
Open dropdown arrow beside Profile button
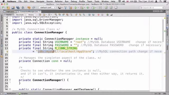tap(96, 8)
